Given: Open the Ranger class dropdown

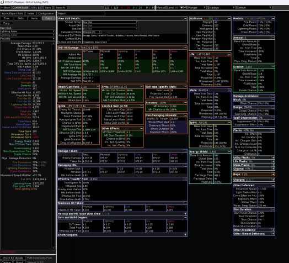Looking at the screenshot, I should coord(197,8).
